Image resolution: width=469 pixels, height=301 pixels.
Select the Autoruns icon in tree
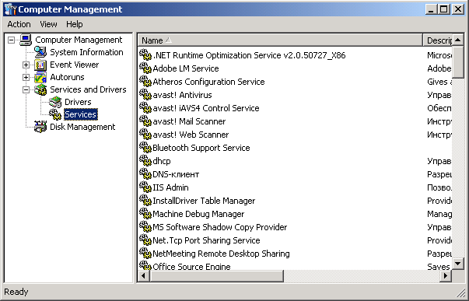[x=40, y=77]
